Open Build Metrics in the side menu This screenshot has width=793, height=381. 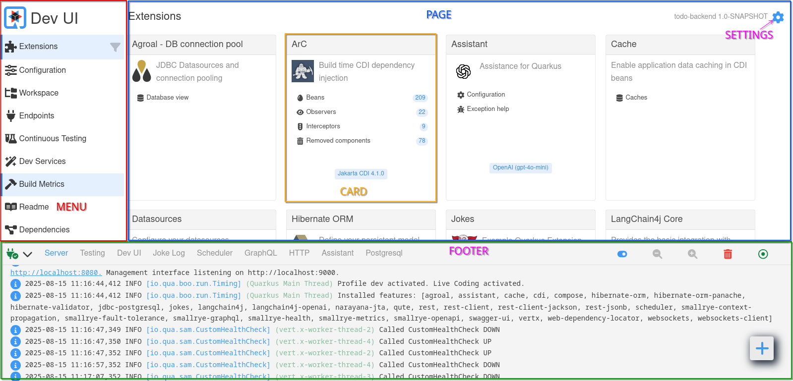pos(63,184)
